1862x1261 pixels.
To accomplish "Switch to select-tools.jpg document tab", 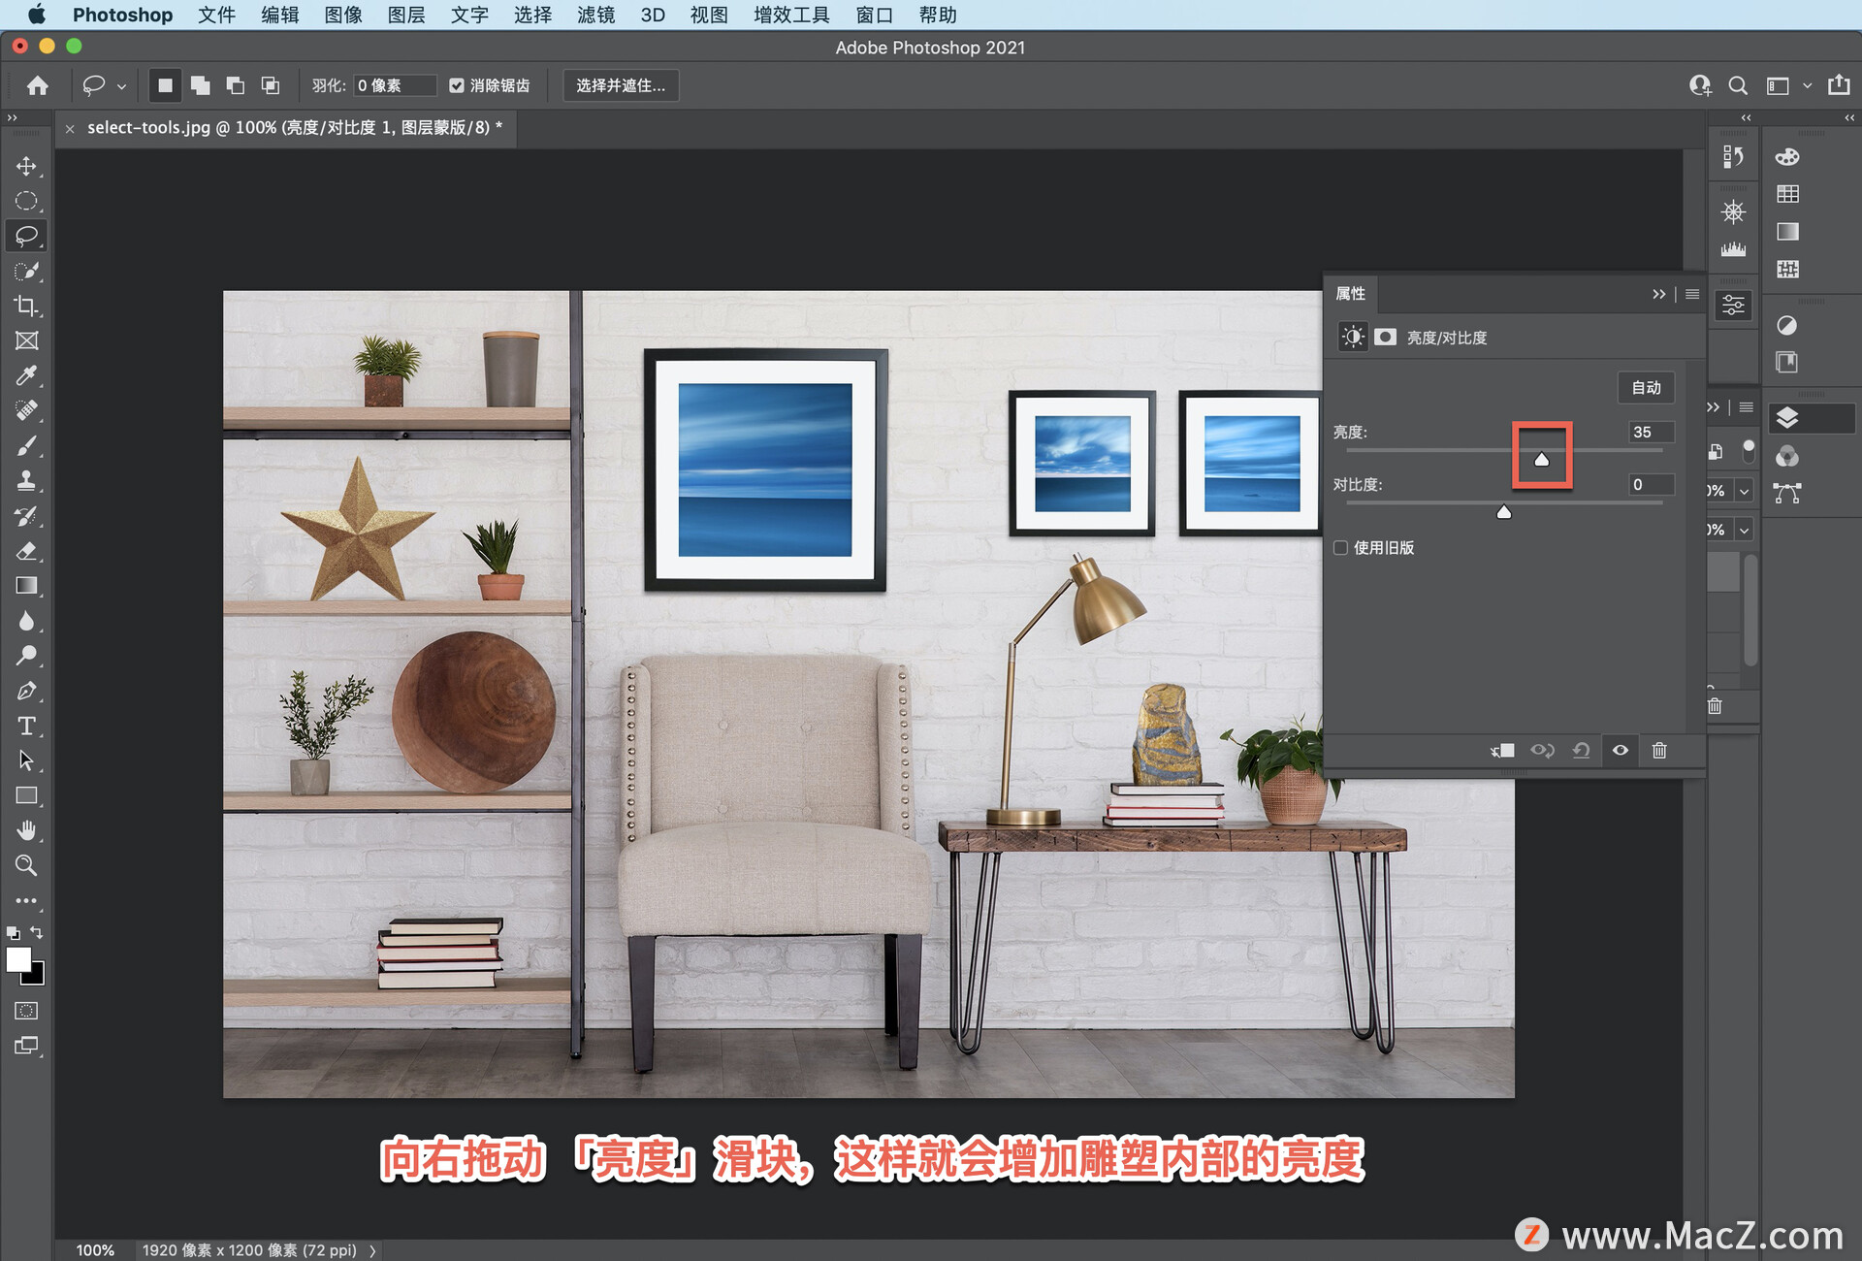I will point(295,127).
